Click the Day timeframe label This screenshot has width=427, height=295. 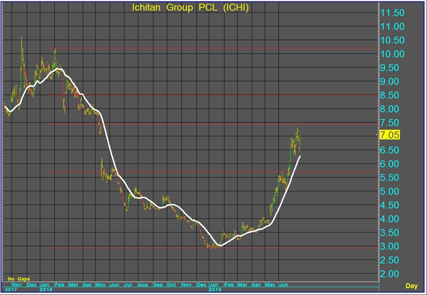coord(412,286)
